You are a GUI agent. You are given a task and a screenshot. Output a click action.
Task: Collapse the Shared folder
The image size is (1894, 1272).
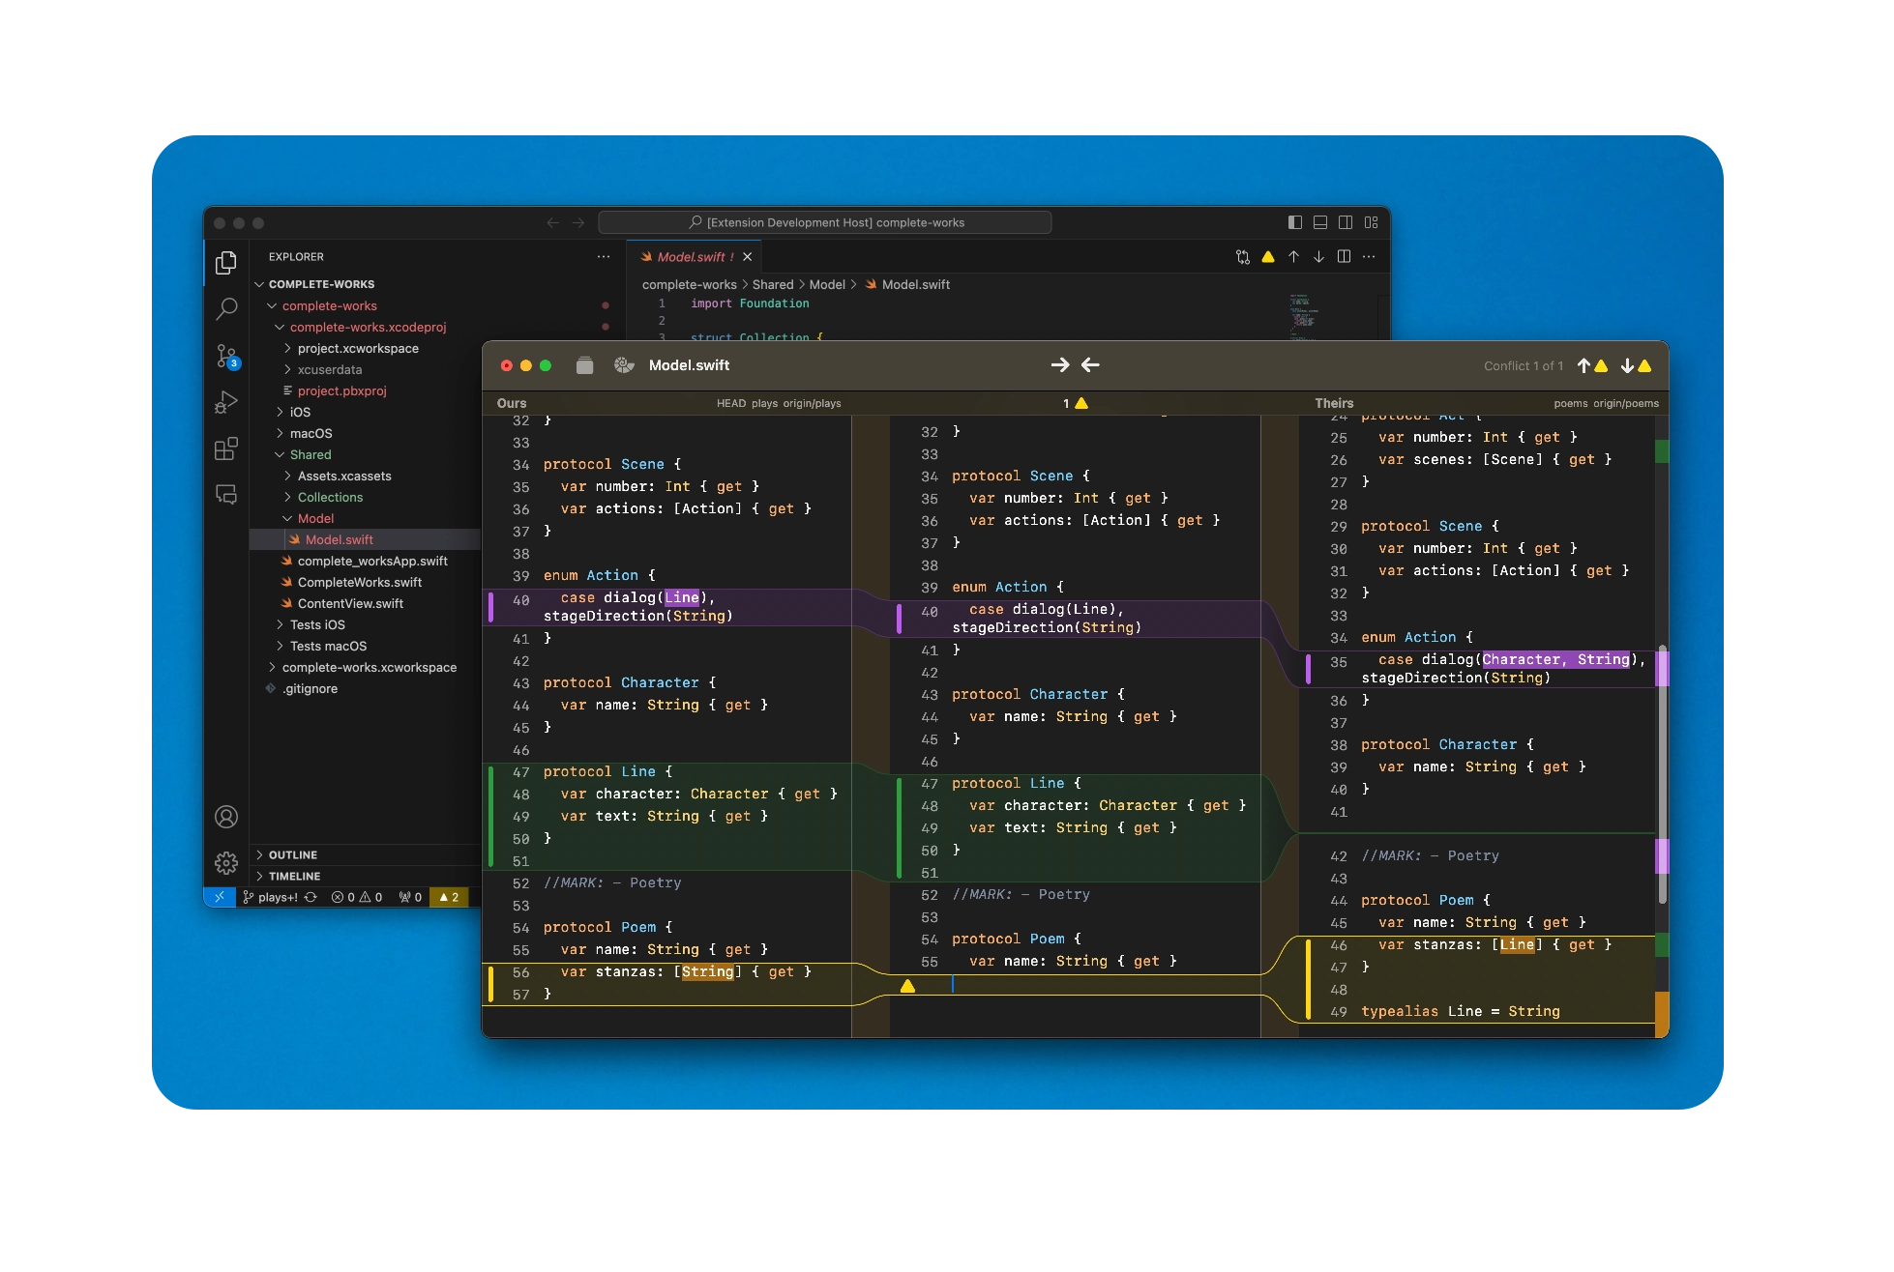coord(310,454)
